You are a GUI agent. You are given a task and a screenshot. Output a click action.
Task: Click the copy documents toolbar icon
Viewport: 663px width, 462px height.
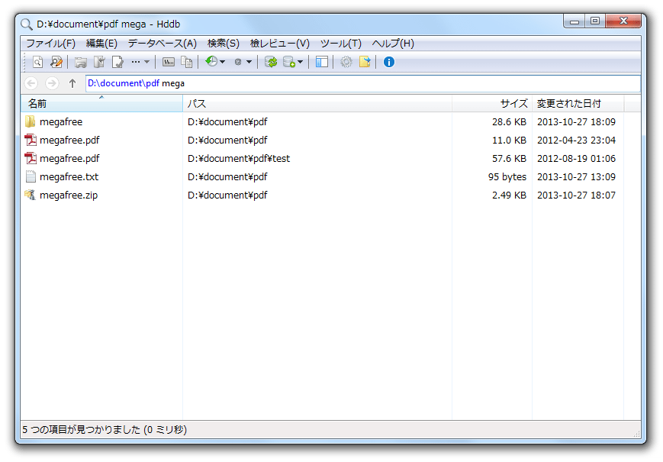tap(186, 62)
